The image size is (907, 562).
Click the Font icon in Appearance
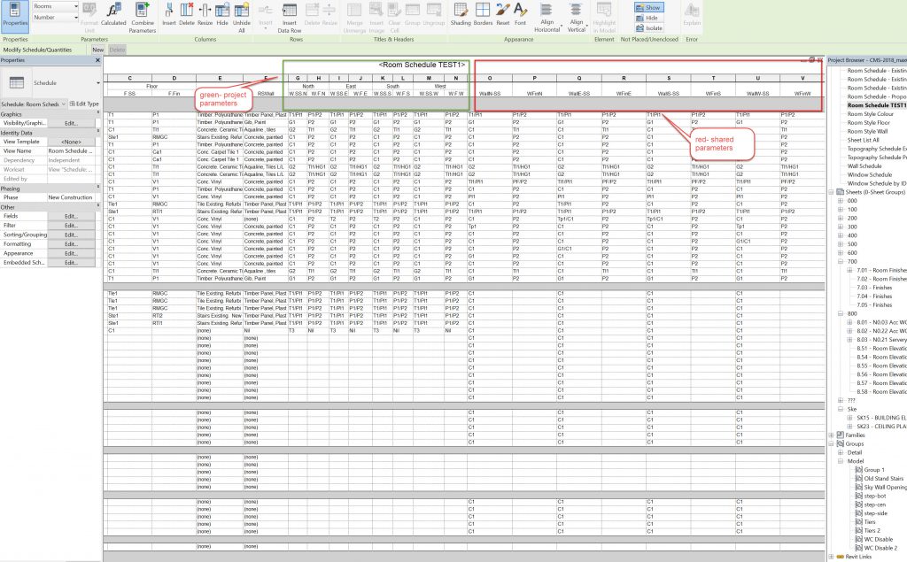click(523, 13)
